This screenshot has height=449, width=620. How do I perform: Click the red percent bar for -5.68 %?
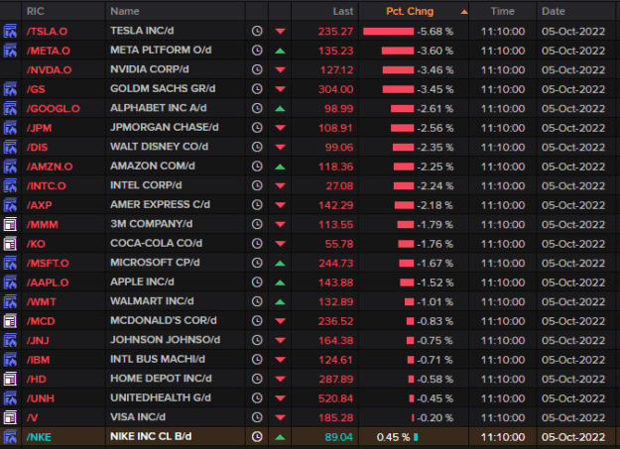[388, 32]
